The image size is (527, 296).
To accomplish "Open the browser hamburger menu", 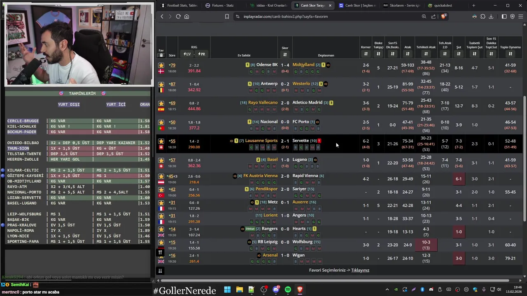I will click(x=521, y=16).
